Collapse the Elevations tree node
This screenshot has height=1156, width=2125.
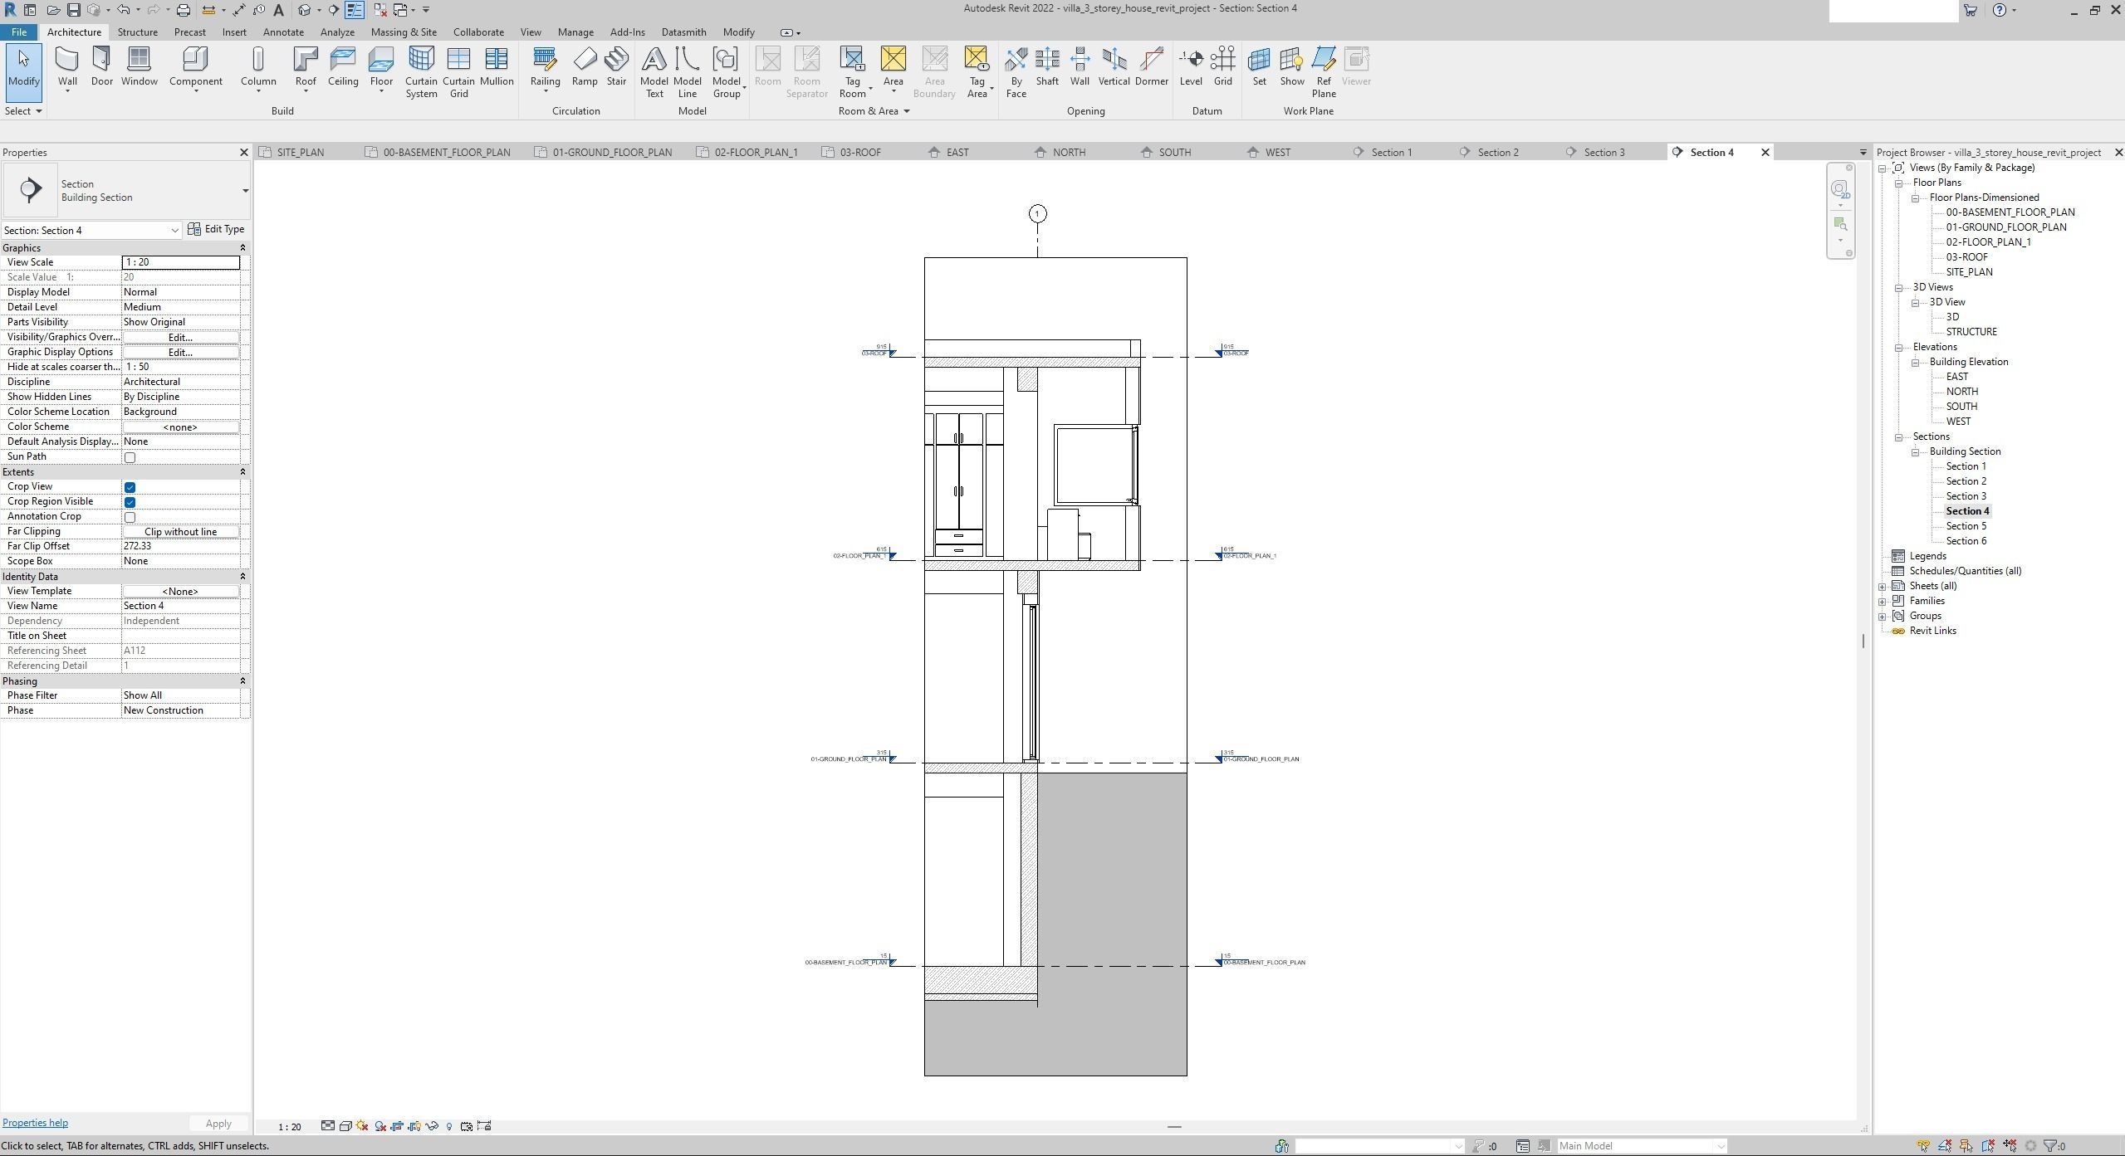[1898, 348]
